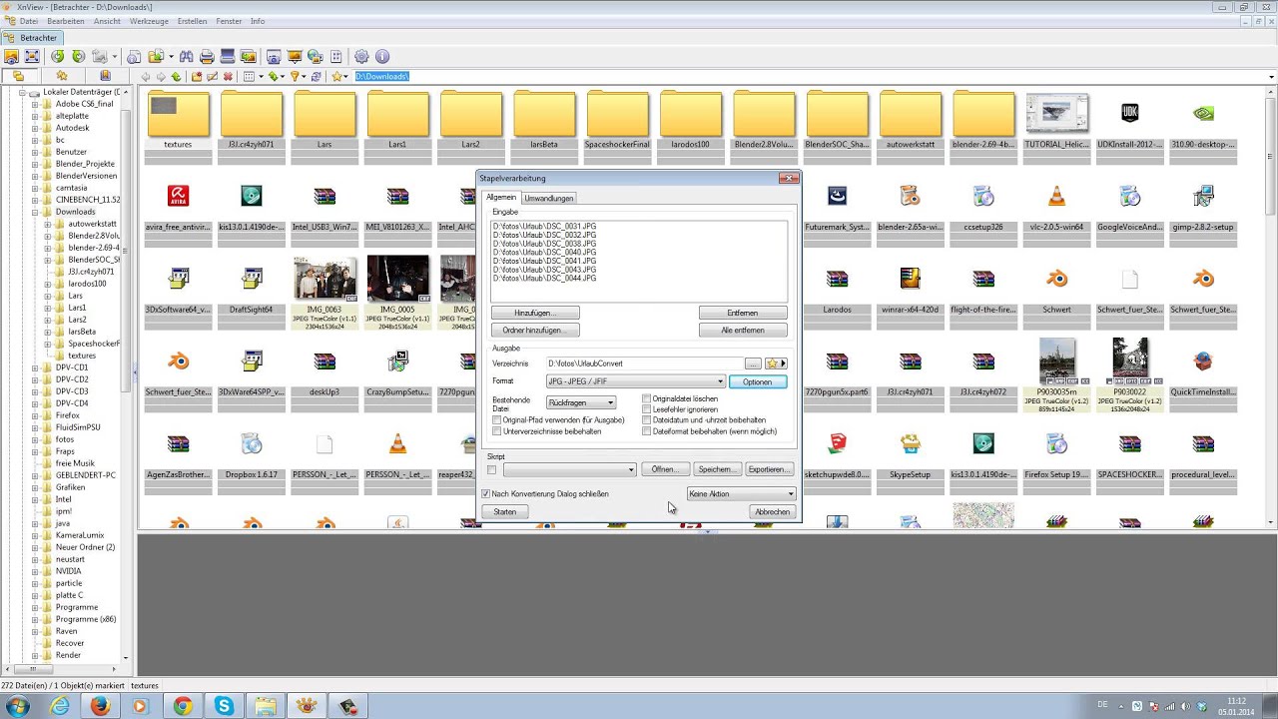
Task: Open the categories book panel tab
Action: (x=105, y=76)
